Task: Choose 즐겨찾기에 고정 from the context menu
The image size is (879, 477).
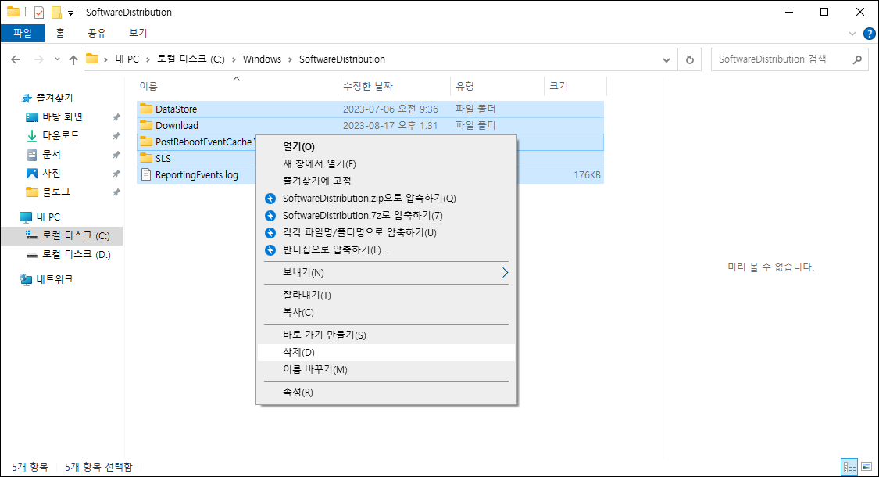Action: point(386,181)
